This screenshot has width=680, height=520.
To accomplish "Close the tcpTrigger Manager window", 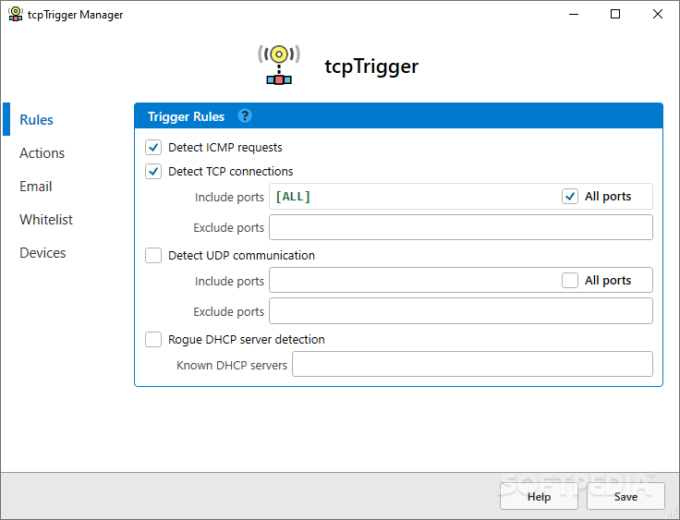I will [658, 14].
